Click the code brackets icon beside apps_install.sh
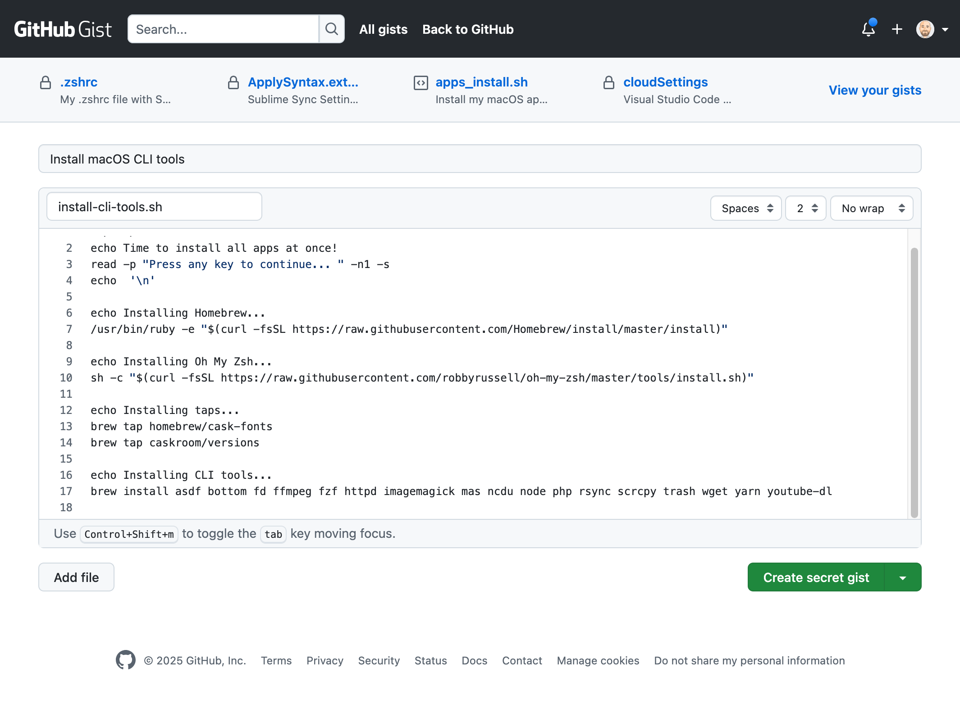Screen dimensions: 960x709 [x=420, y=82]
